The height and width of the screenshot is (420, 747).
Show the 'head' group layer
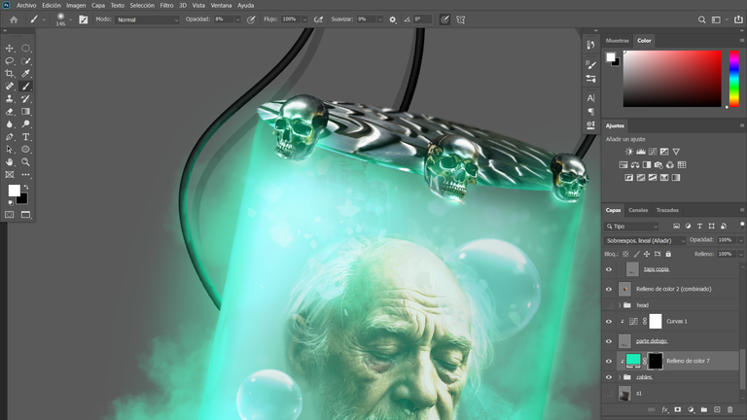click(608, 305)
